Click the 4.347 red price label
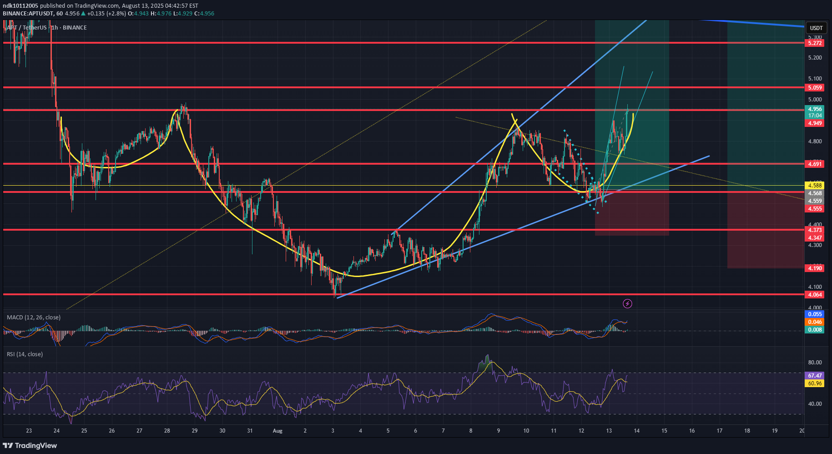The width and height of the screenshot is (832, 454). (814, 238)
